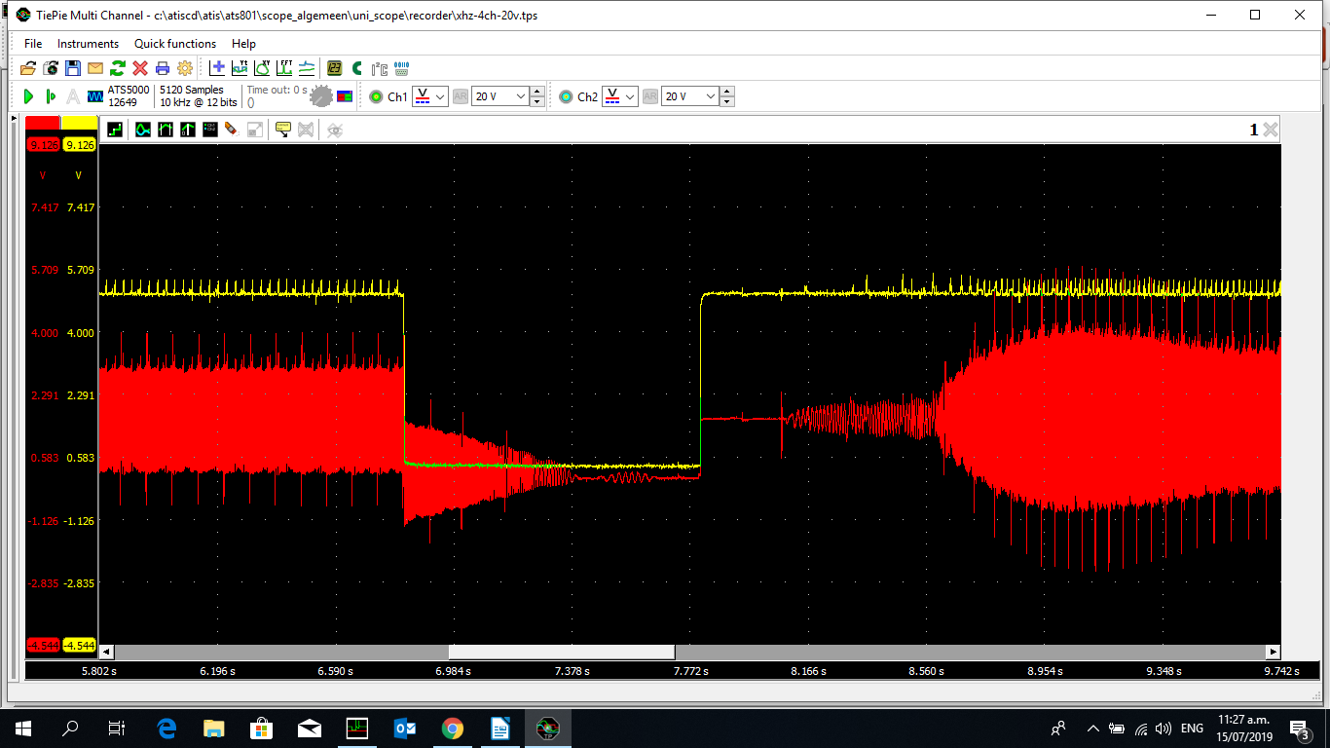
Task: Click the red 9.126 top axis value
Action: pos(43,145)
